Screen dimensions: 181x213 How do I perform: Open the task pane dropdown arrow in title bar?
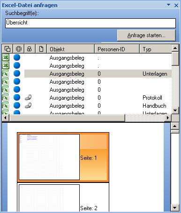point(168,5)
